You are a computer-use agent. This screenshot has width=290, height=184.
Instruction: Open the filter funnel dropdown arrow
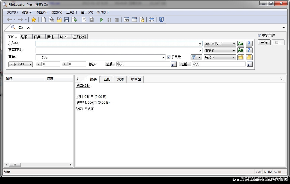point(199,57)
